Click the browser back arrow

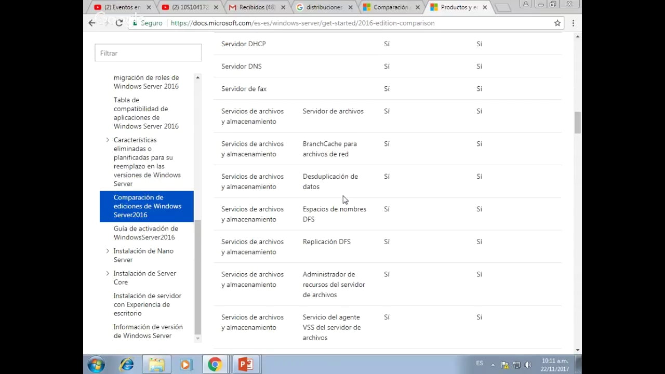(x=92, y=23)
